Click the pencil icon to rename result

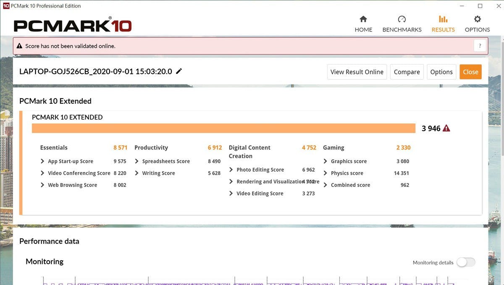tap(179, 71)
